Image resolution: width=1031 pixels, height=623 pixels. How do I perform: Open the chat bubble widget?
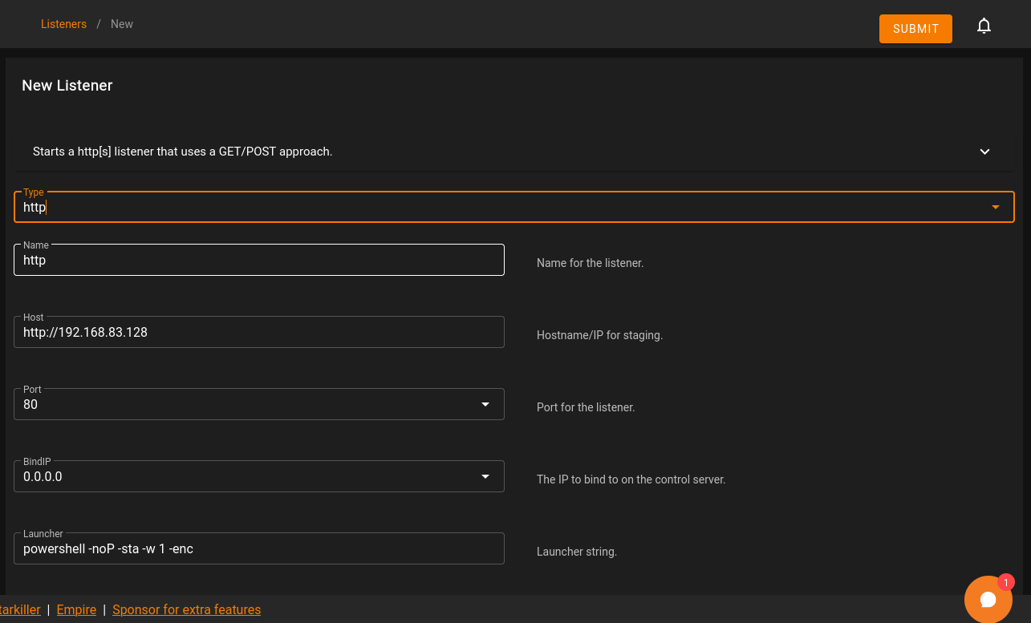988,599
